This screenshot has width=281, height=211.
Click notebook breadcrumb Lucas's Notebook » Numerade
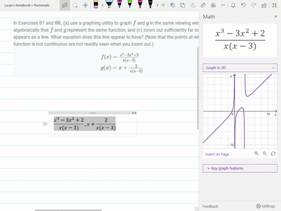27,5
